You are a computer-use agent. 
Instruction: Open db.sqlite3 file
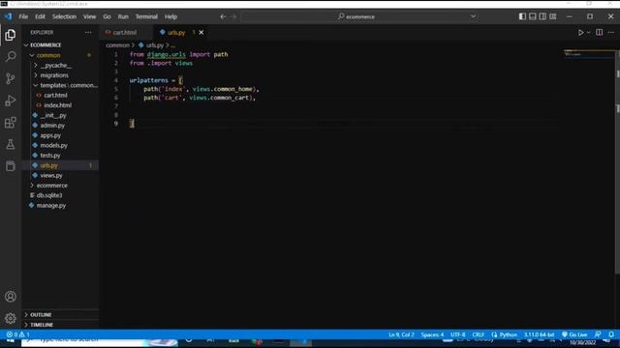pos(49,195)
